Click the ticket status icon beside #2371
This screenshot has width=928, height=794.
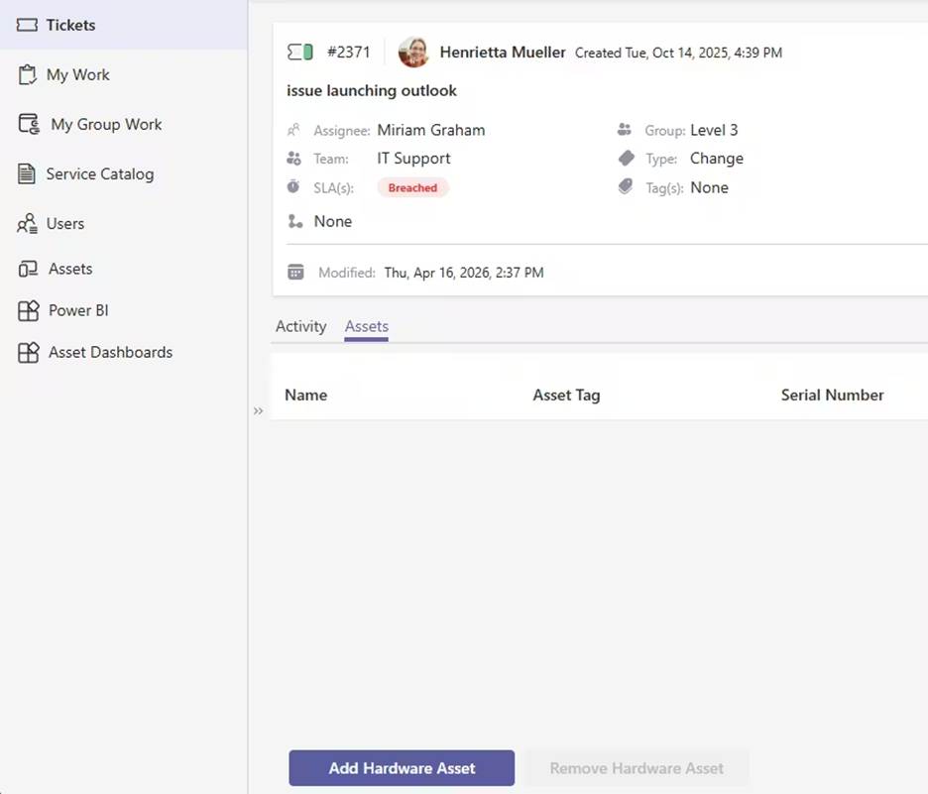299,52
